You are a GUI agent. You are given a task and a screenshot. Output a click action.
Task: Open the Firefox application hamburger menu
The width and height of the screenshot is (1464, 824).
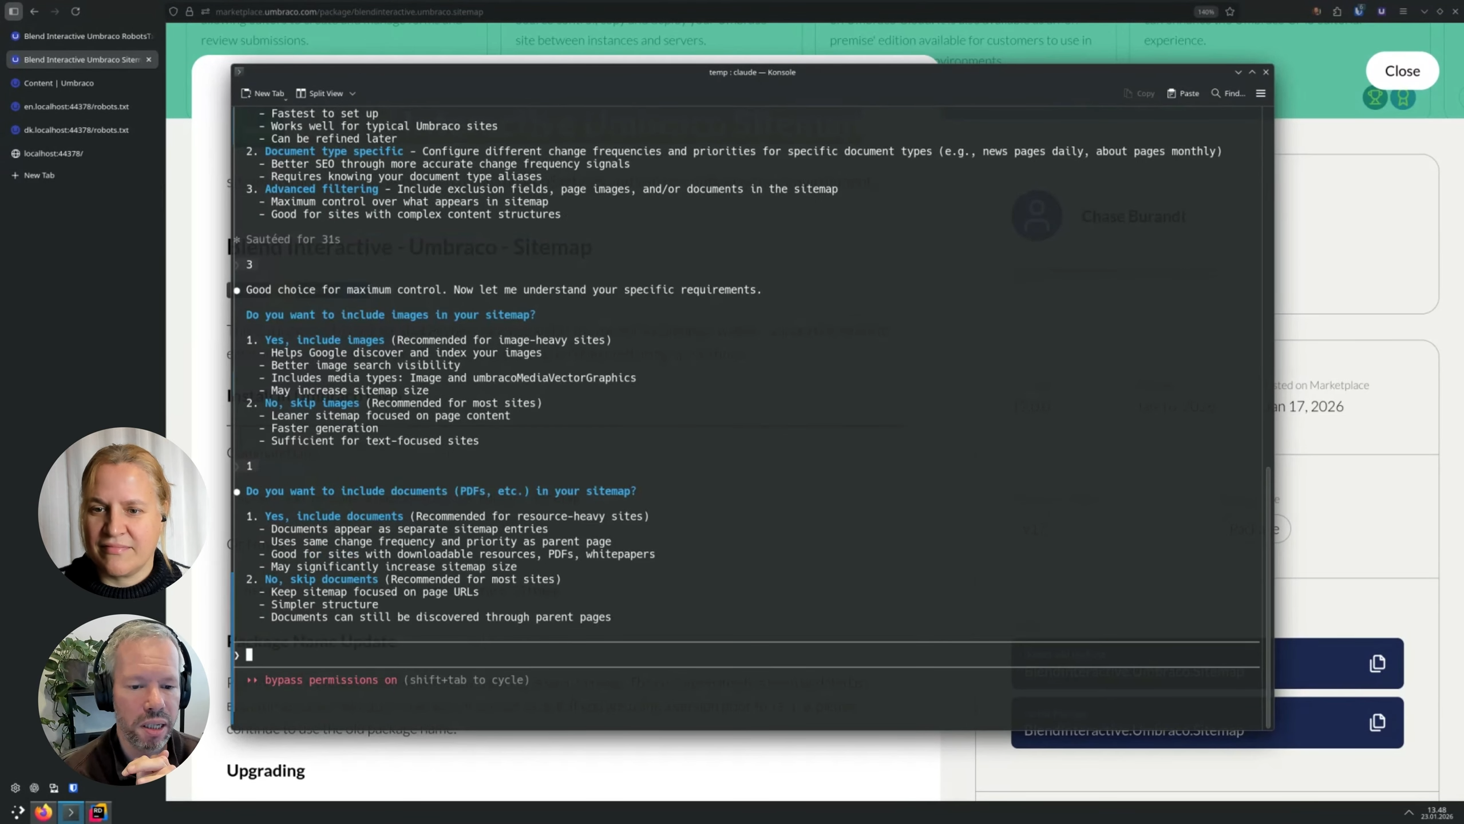click(x=1403, y=11)
